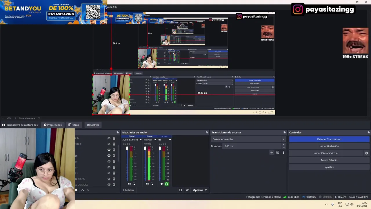Undock the Controles panel
The width and height of the screenshot is (371, 209).
(368, 132)
